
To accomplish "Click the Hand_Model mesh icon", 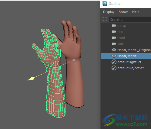I will click(114, 56).
